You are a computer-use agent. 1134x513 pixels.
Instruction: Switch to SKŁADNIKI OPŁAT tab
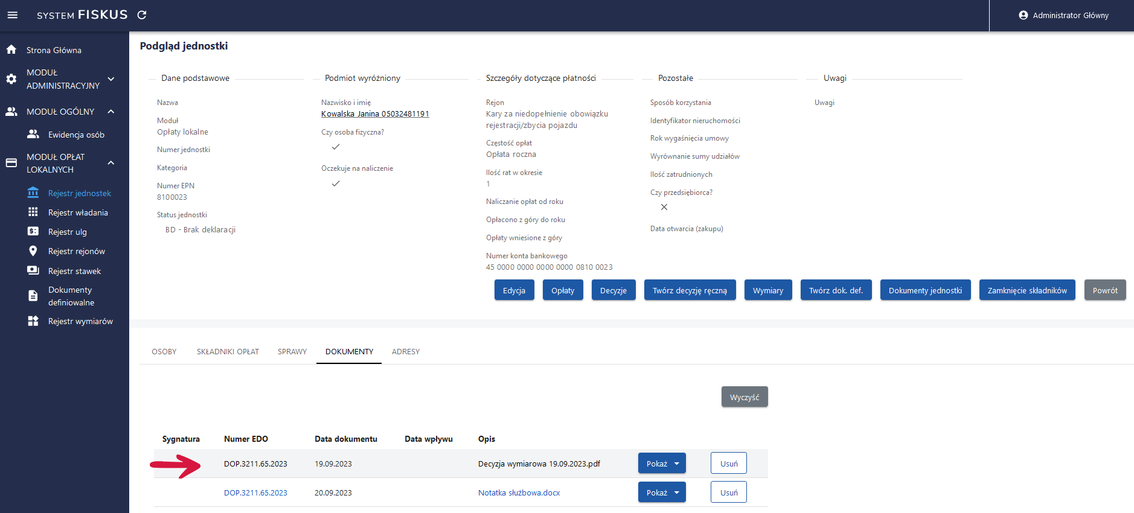coord(228,351)
